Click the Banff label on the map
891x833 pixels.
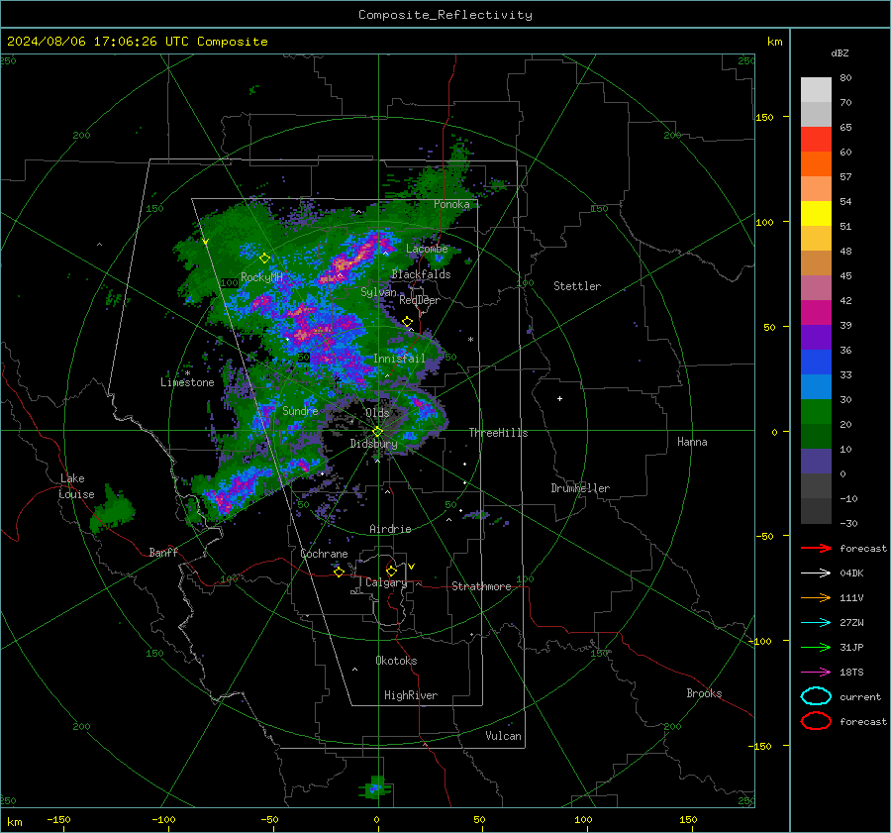(163, 552)
